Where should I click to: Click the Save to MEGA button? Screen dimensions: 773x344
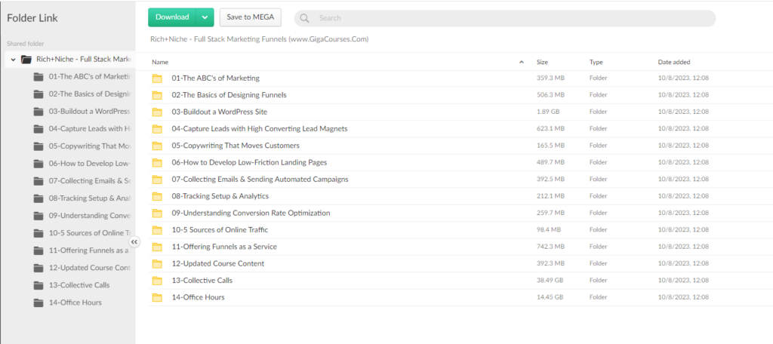pyautogui.click(x=251, y=17)
